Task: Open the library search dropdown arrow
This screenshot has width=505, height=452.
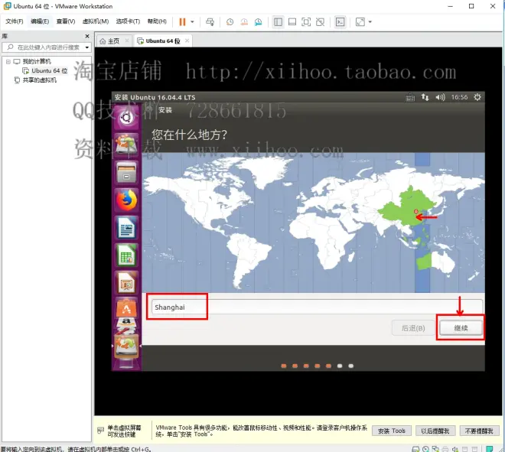Action: click(87, 47)
